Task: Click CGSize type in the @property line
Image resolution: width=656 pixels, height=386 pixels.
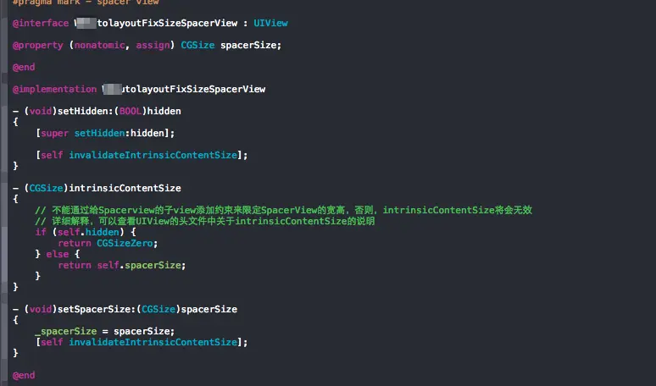Action: 197,45
